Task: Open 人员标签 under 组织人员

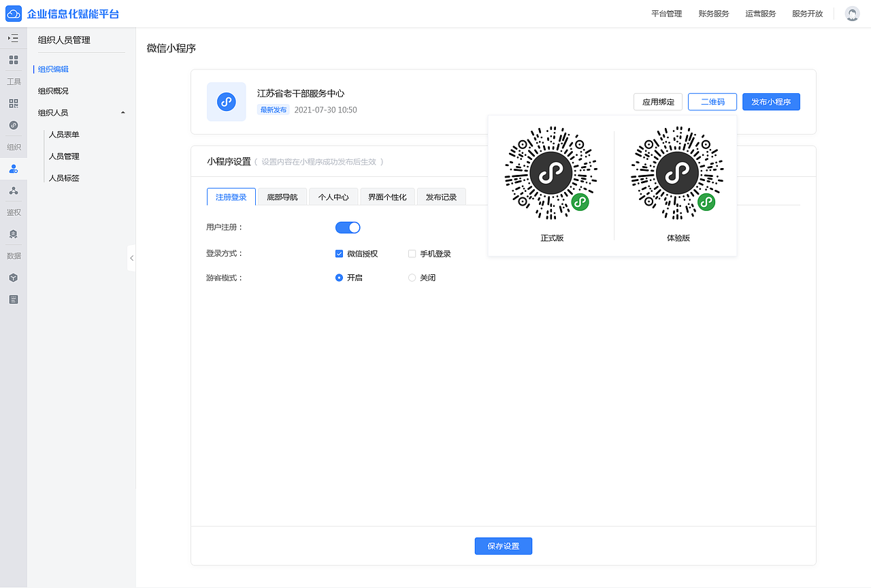Action: [64, 178]
